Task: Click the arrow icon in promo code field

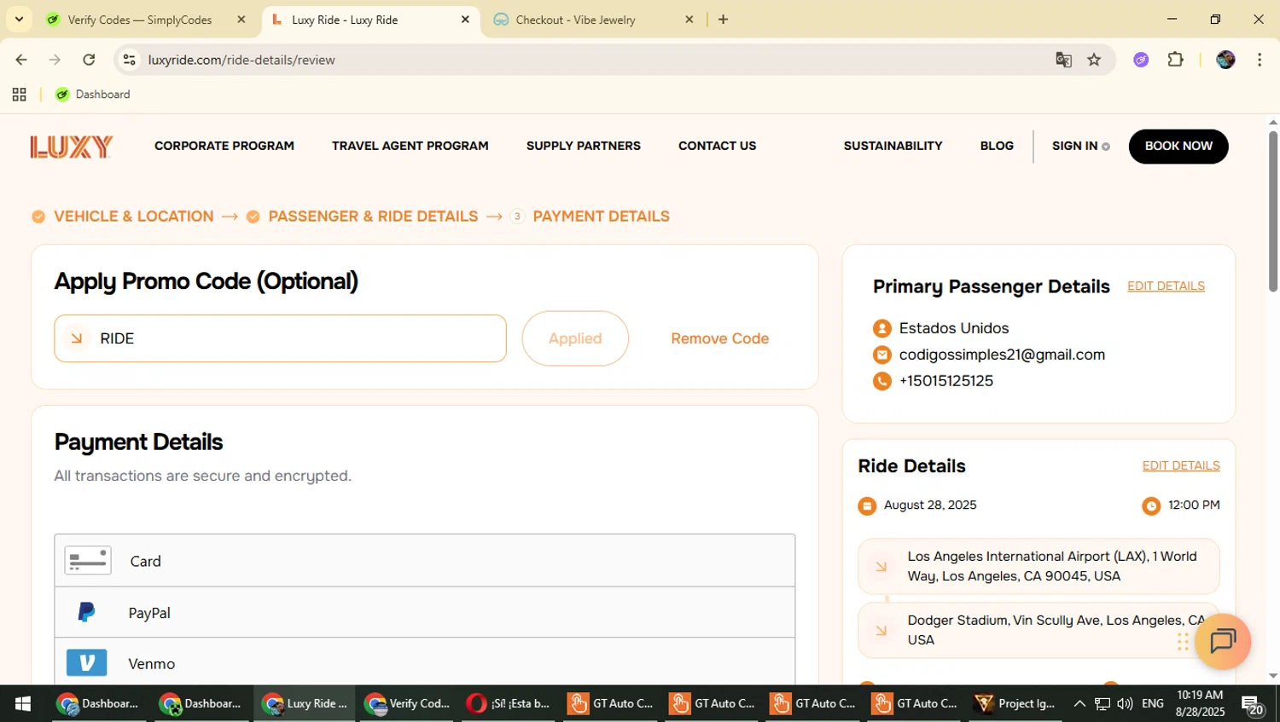Action: pyautogui.click(x=77, y=338)
